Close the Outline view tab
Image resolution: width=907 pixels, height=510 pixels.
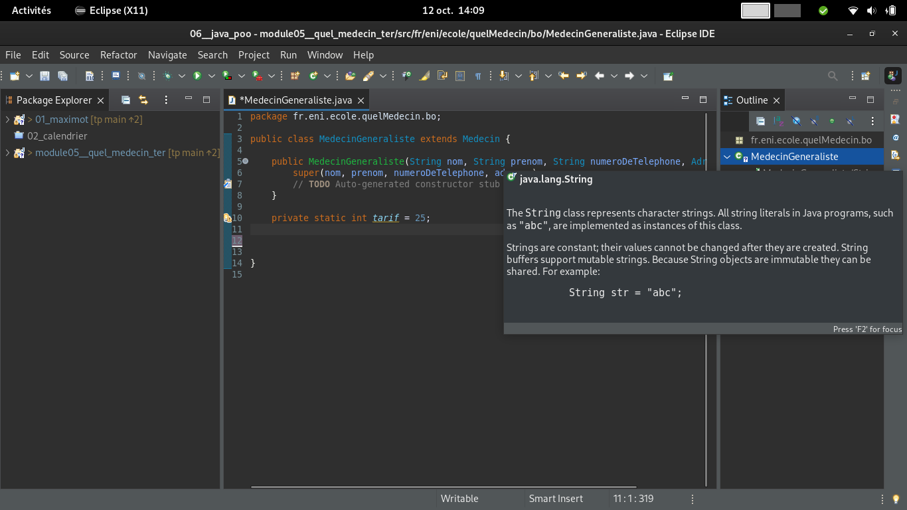[776, 100]
